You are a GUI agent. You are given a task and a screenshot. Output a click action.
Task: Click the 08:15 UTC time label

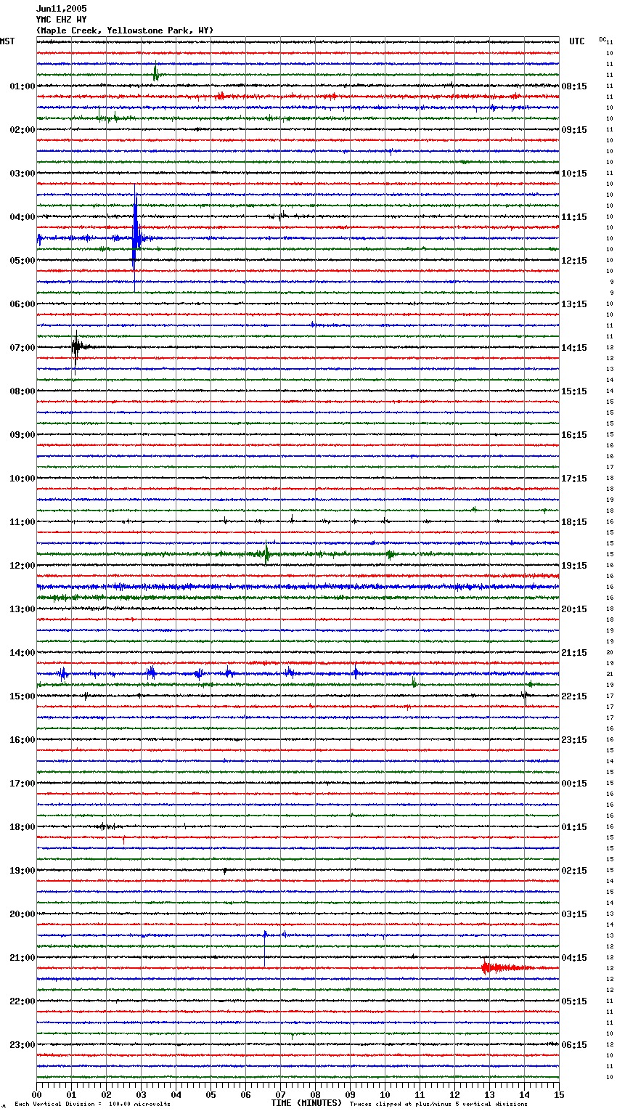pos(574,86)
